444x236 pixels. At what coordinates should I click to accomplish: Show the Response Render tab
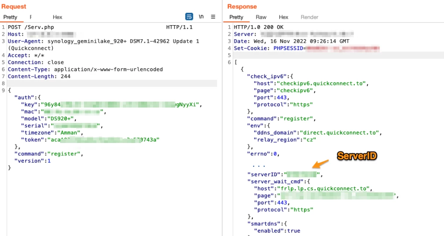point(309,17)
